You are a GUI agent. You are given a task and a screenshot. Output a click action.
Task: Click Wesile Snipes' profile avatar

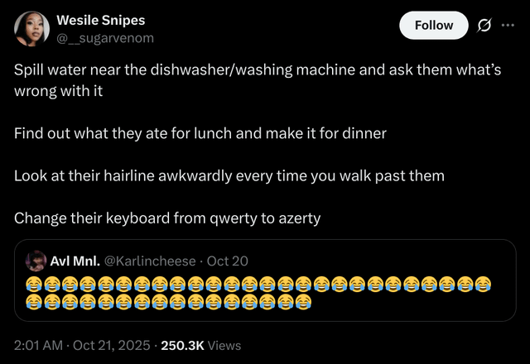tap(30, 28)
